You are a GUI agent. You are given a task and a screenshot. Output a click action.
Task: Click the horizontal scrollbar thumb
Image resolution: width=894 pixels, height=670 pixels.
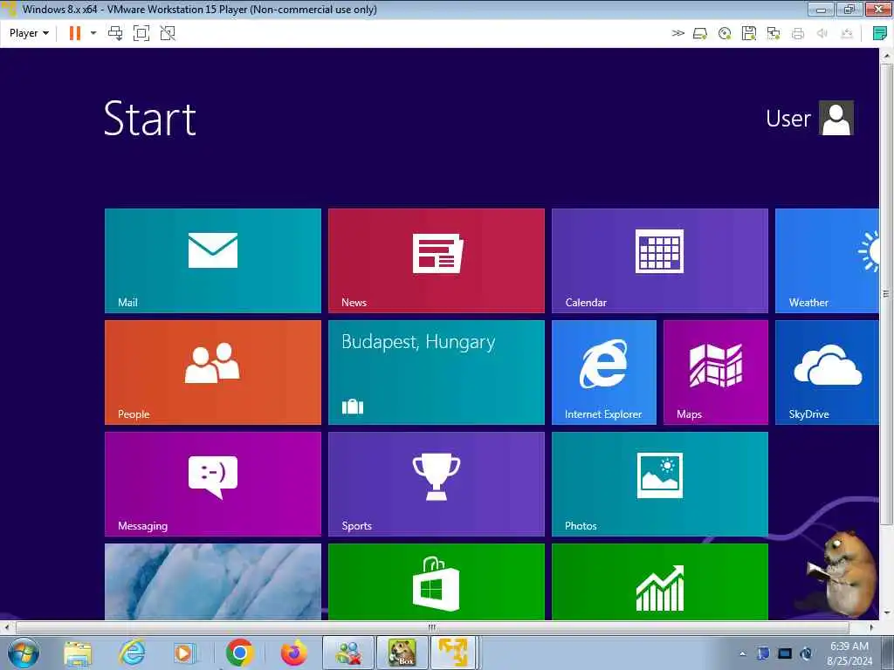[432, 627]
